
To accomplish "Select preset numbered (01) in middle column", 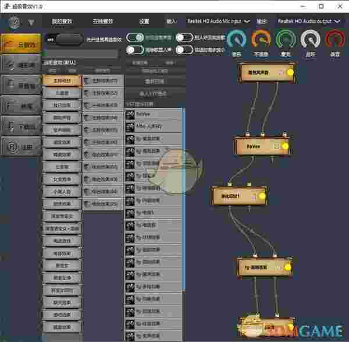I will [x=103, y=81].
